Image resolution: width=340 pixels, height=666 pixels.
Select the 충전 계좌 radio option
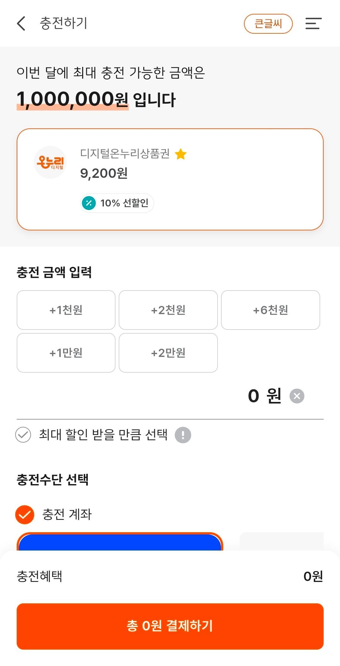click(25, 515)
